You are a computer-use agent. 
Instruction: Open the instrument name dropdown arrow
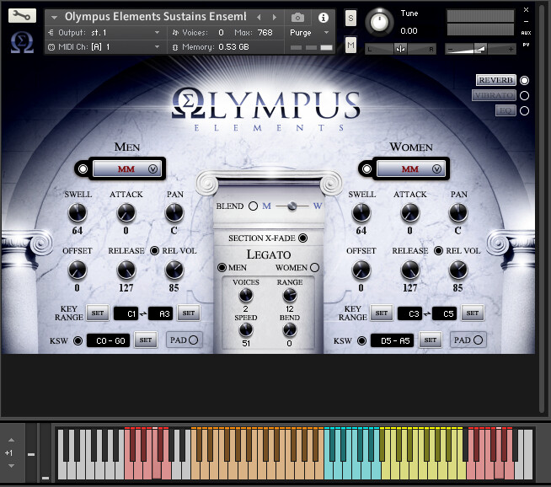point(54,17)
